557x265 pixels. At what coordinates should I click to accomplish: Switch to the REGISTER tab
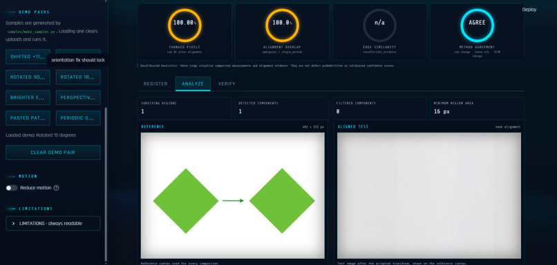(155, 84)
